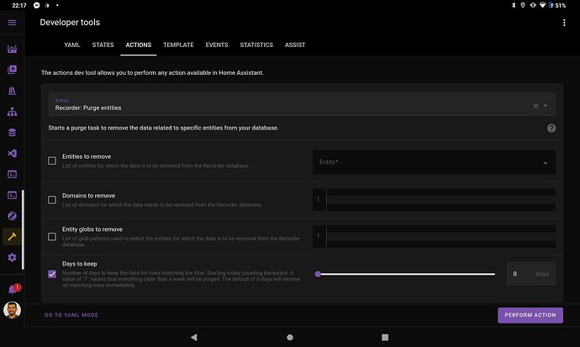Click the Entity globs text editor

(x=434, y=236)
